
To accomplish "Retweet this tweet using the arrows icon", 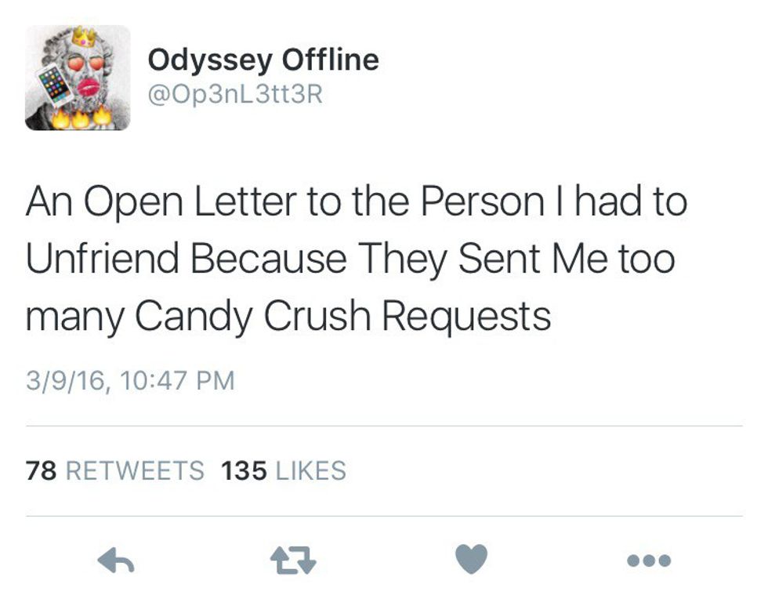I will point(291,560).
